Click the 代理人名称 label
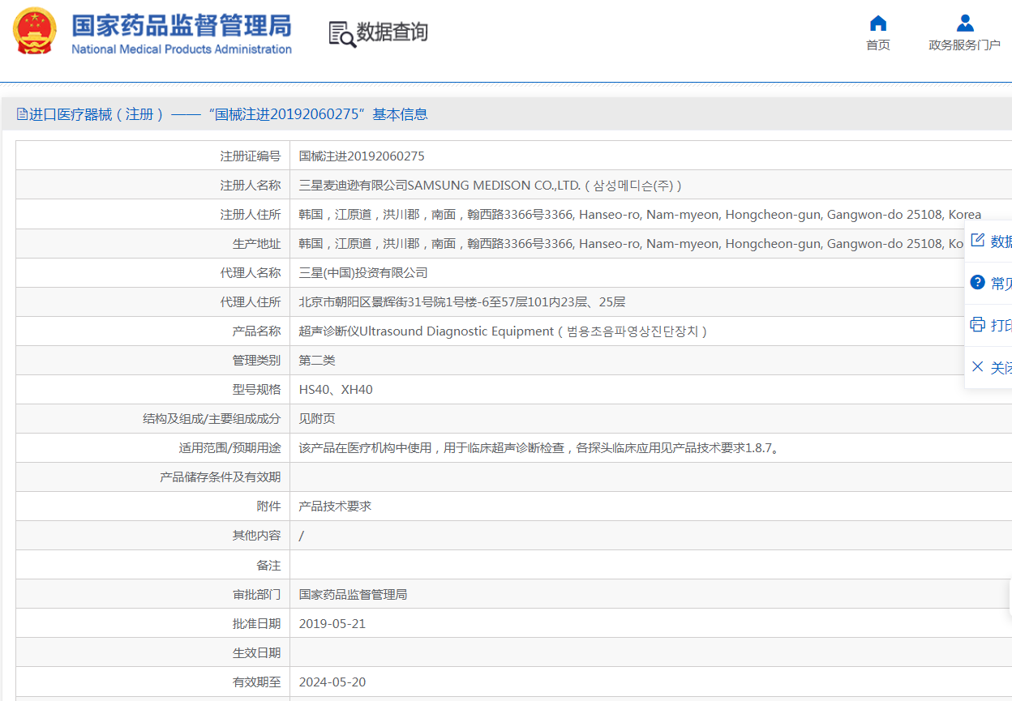 point(251,273)
